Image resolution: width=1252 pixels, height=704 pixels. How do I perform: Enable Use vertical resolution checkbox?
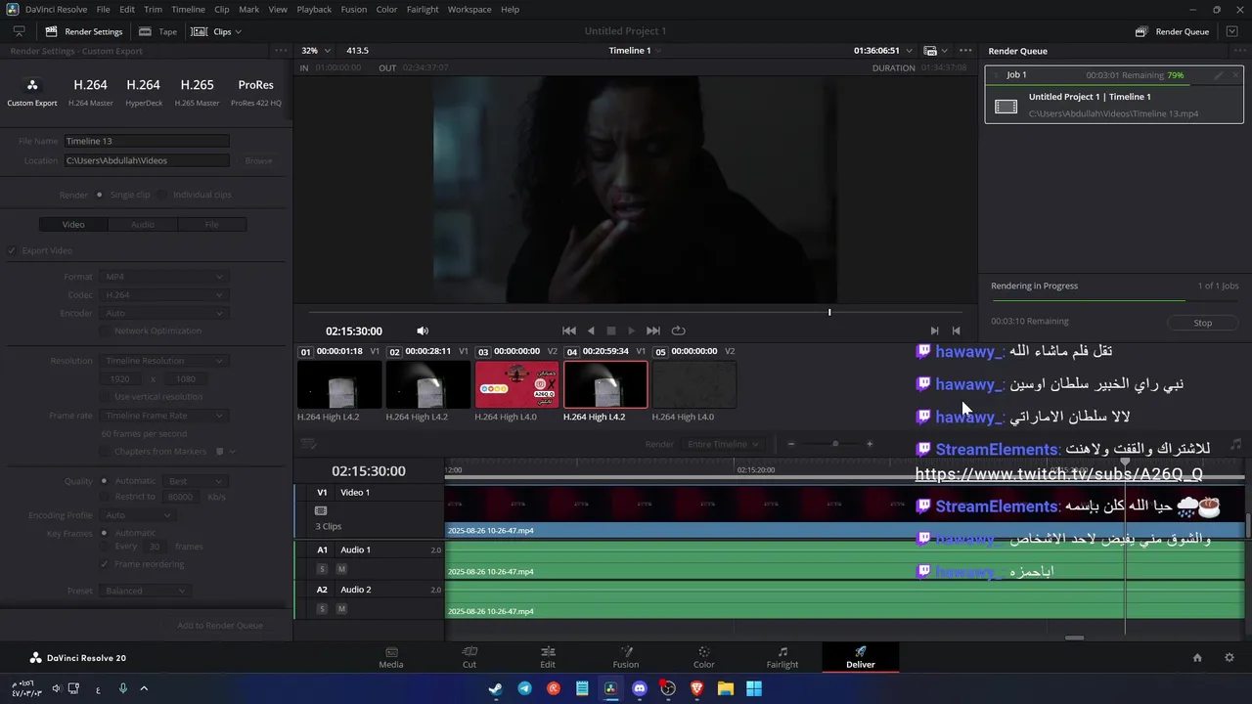click(106, 397)
